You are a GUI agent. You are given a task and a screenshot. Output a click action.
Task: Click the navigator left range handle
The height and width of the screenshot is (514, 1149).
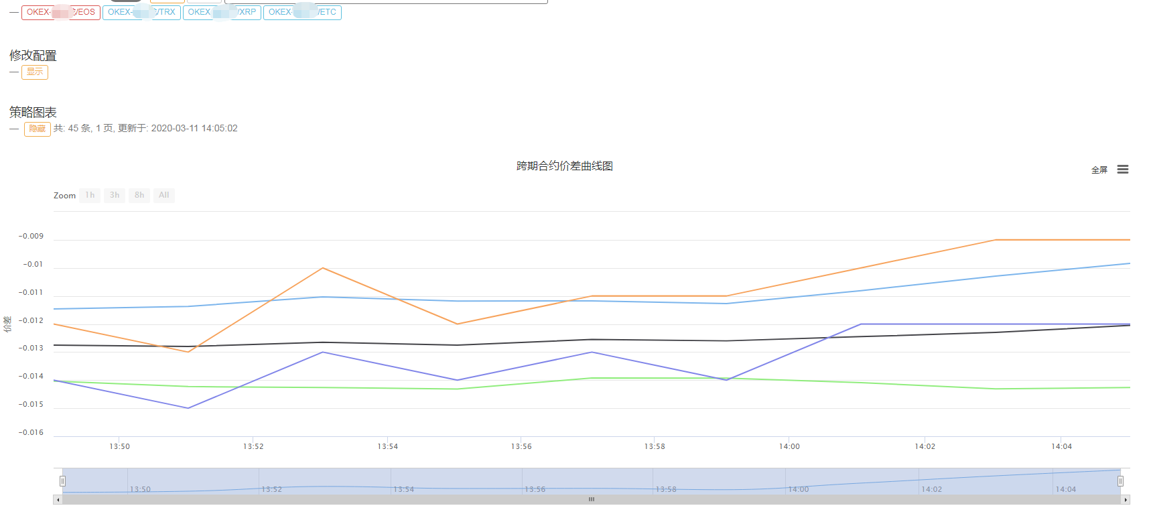[62, 481]
